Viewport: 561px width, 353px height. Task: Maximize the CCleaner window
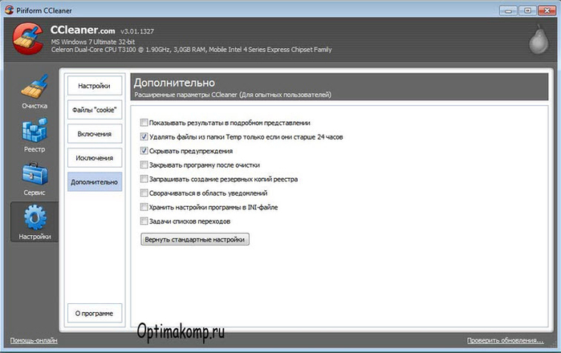527,10
